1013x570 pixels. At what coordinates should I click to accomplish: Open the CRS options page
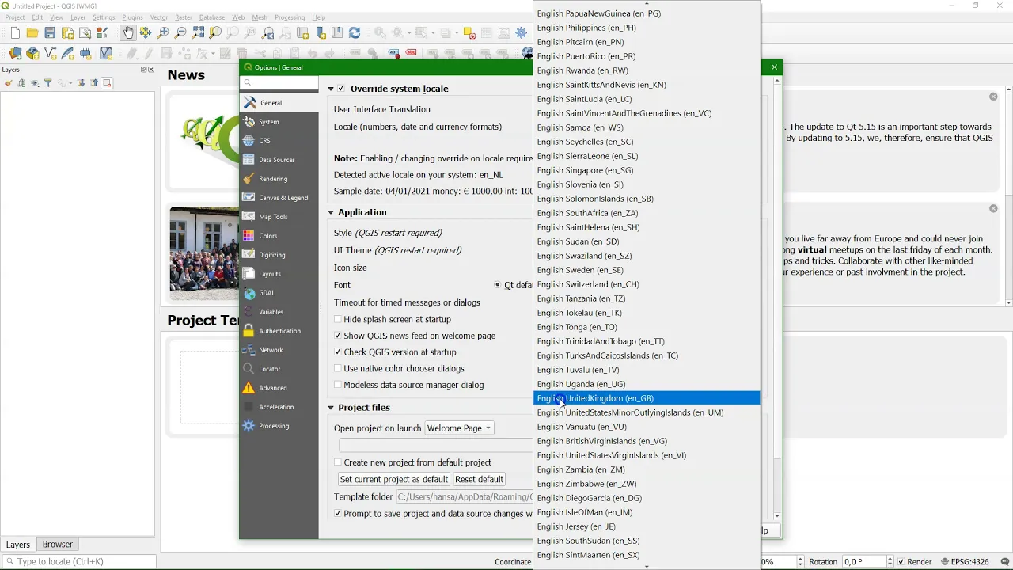(279, 141)
